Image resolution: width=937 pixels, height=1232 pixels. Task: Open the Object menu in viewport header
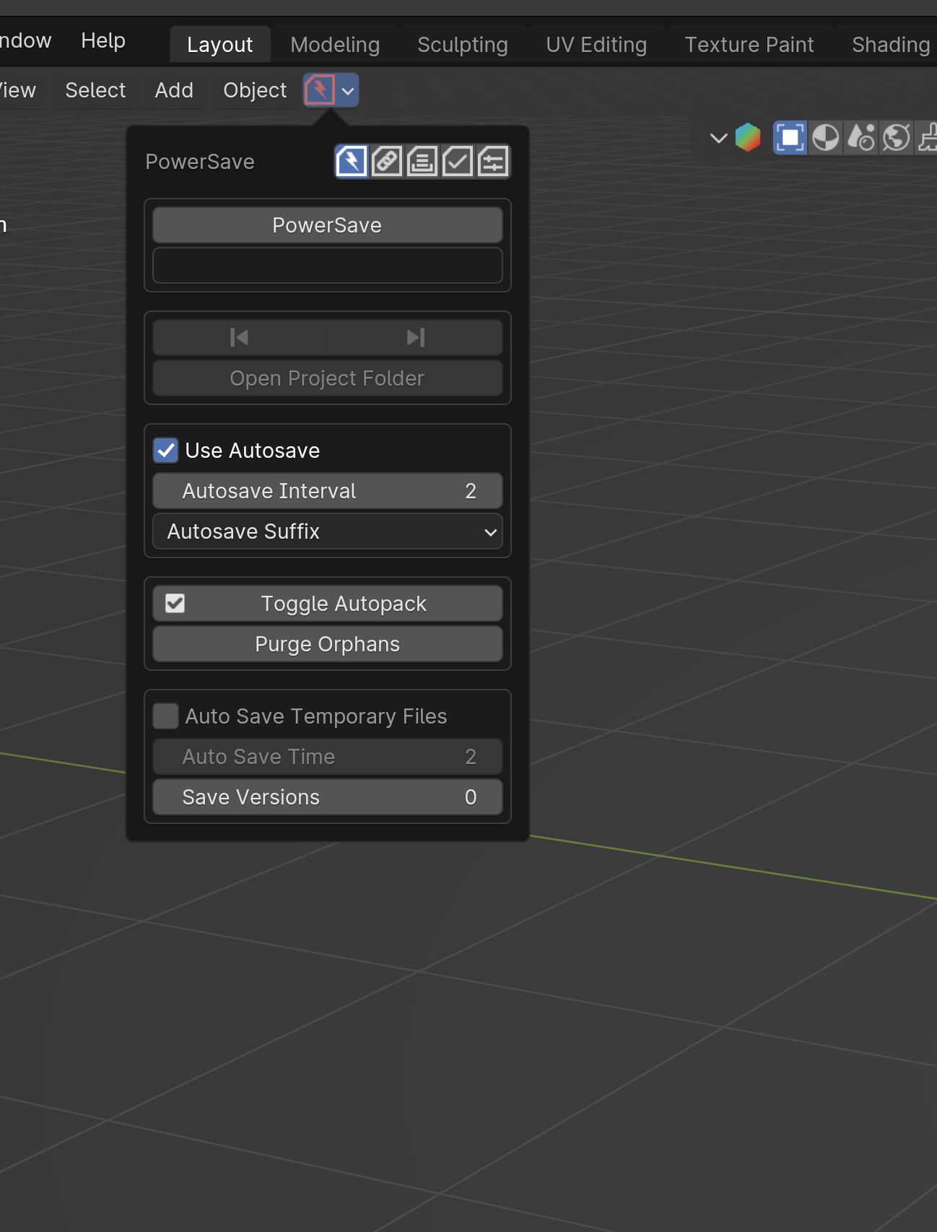pyautogui.click(x=255, y=90)
